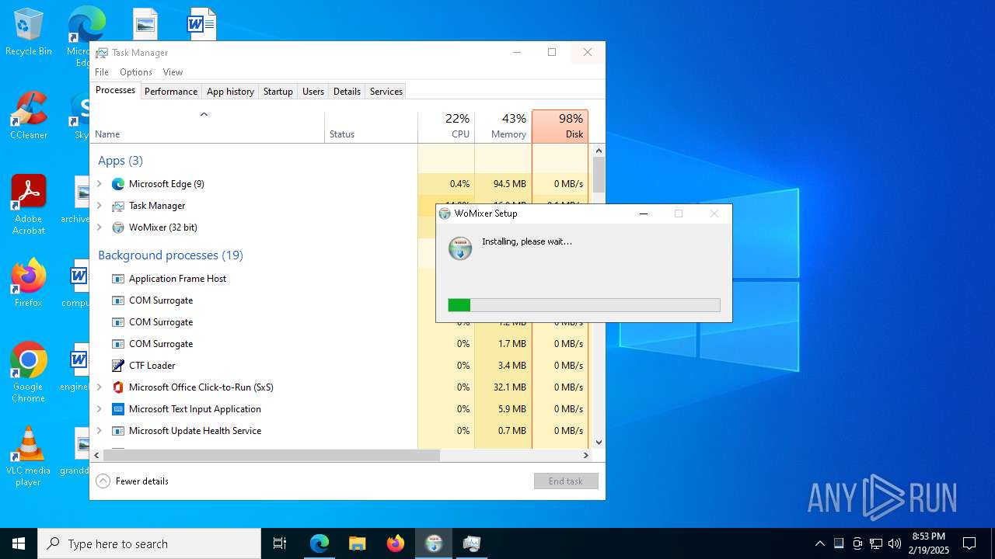Viewport: 995px width, 559px height.
Task: Sort processes by Status column
Action: point(372,127)
